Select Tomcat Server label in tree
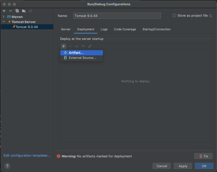 click(x=24, y=22)
